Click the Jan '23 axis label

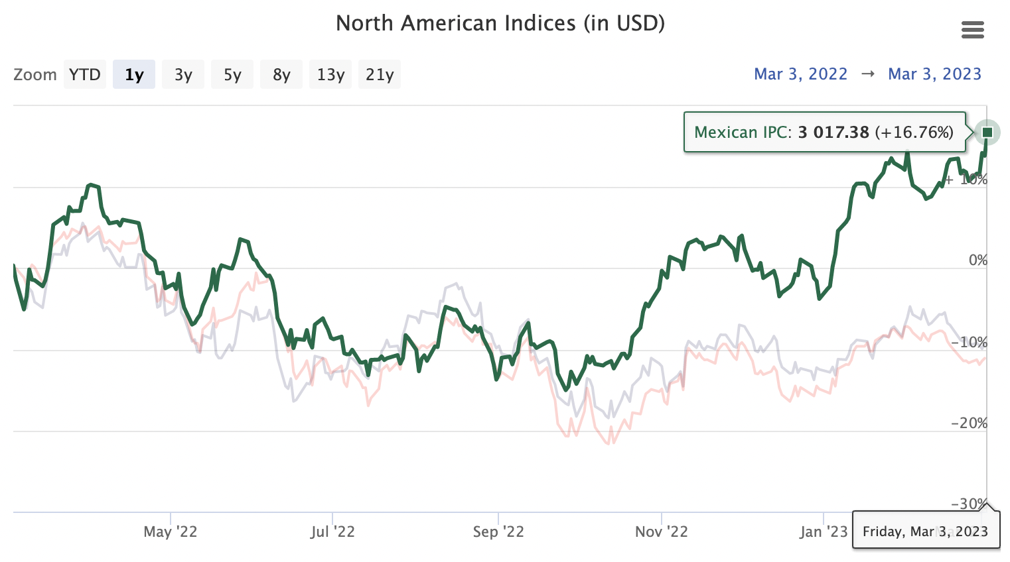(x=824, y=532)
